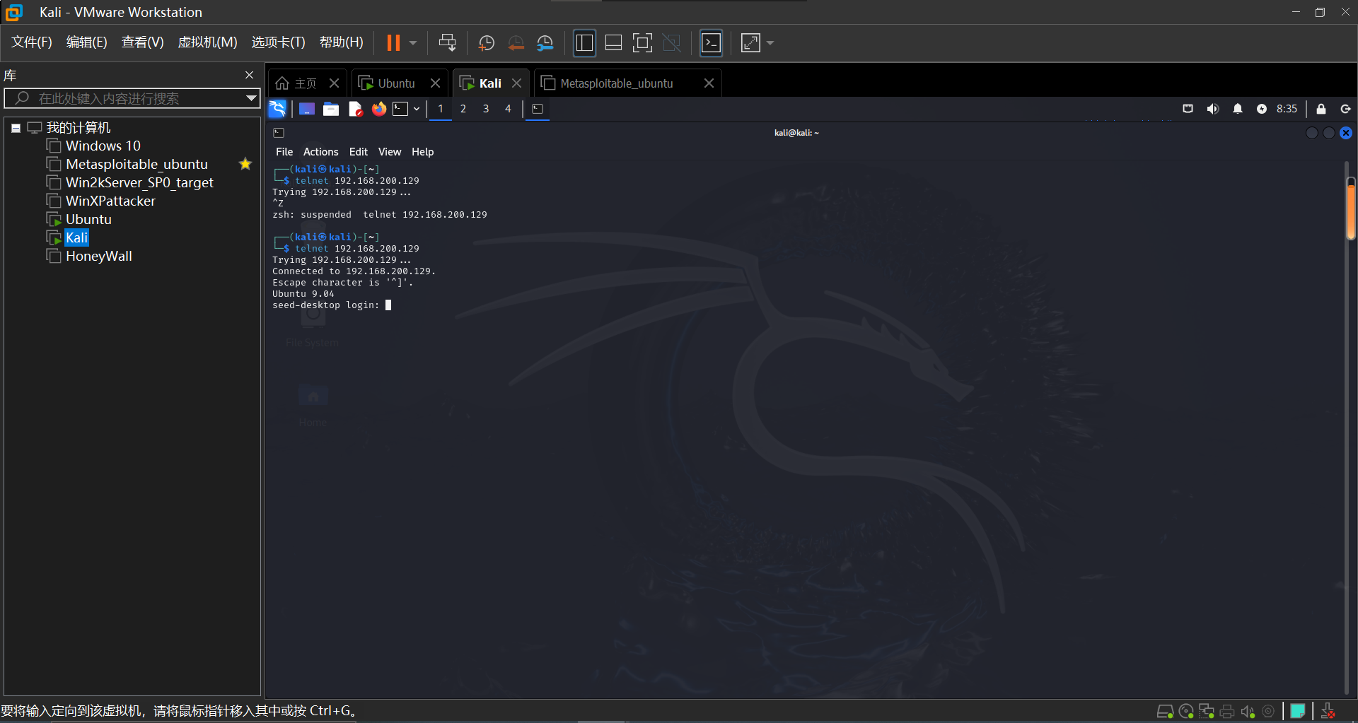The width and height of the screenshot is (1358, 723).
Task: Open the terminal View menu
Action: [x=389, y=152]
